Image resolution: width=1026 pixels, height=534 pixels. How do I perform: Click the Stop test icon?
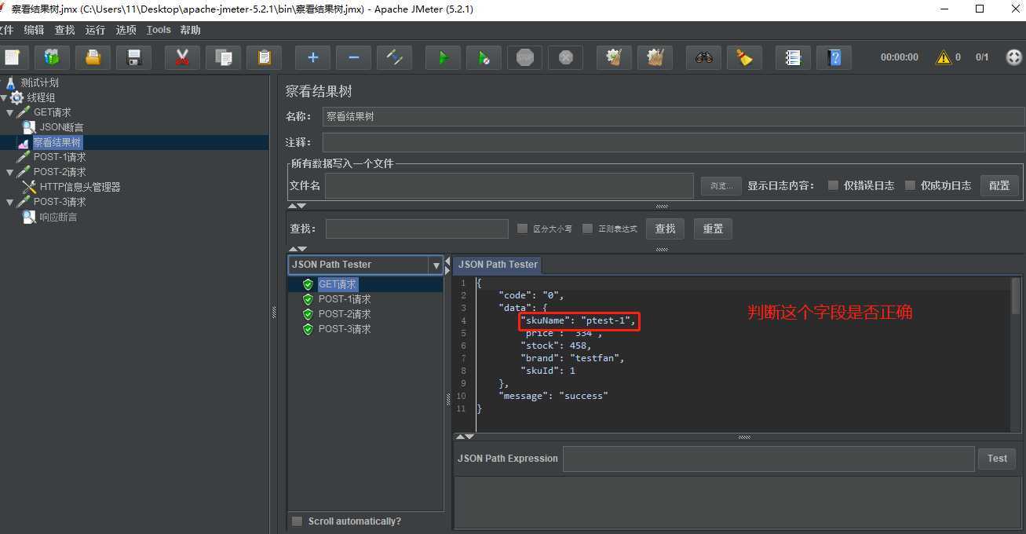tap(524, 57)
